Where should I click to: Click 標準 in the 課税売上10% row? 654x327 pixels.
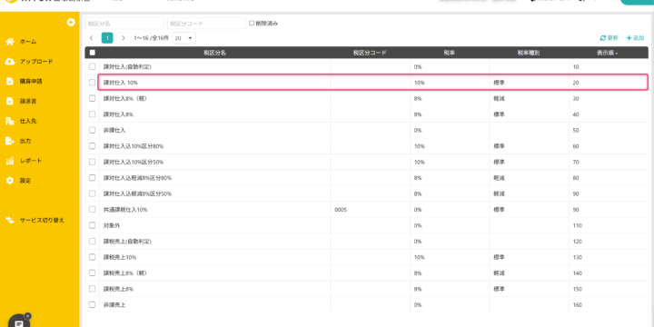(x=499, y=257)
